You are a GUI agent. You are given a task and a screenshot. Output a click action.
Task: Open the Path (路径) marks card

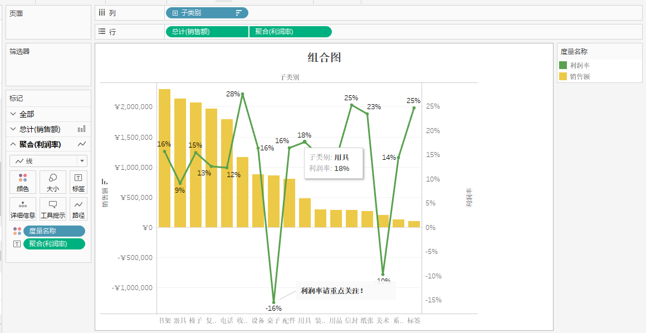[x=79, y=209]
